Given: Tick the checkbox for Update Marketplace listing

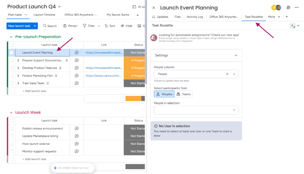Looking at the screenshot, I should click(x=12, y=136).
